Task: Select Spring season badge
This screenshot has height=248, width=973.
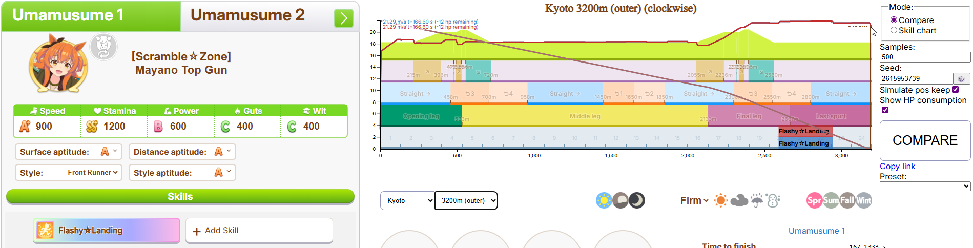Action: [x=814, y=200]
